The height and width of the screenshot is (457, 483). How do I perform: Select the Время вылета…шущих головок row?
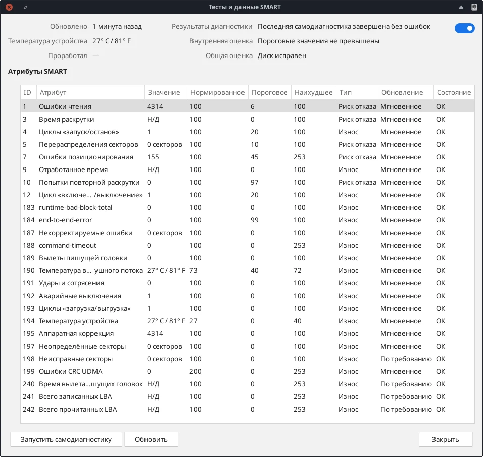pyautogui.click(x=248, y=384)
